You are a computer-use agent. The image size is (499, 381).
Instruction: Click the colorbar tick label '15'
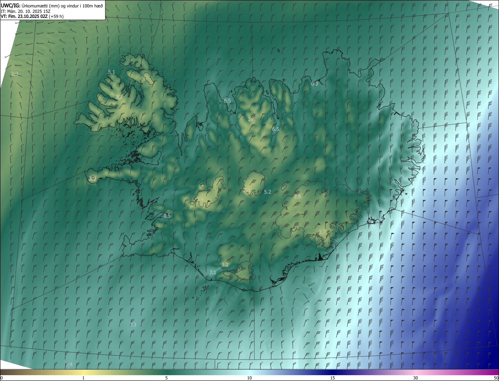[x=333, y=378]
